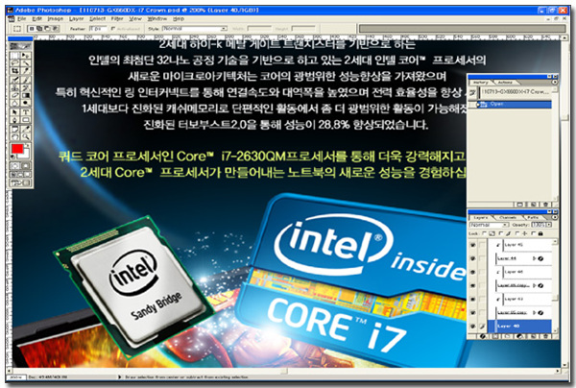The image size is (576, 388).
Task: Select the Blur tool
Action: pos(14,103)
